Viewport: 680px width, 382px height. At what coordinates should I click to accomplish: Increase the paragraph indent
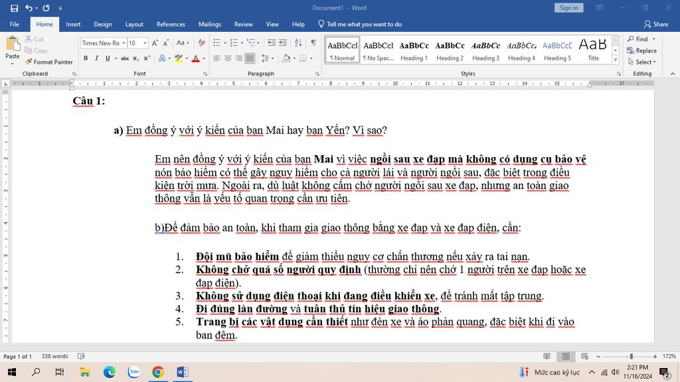tap(284, 43)
